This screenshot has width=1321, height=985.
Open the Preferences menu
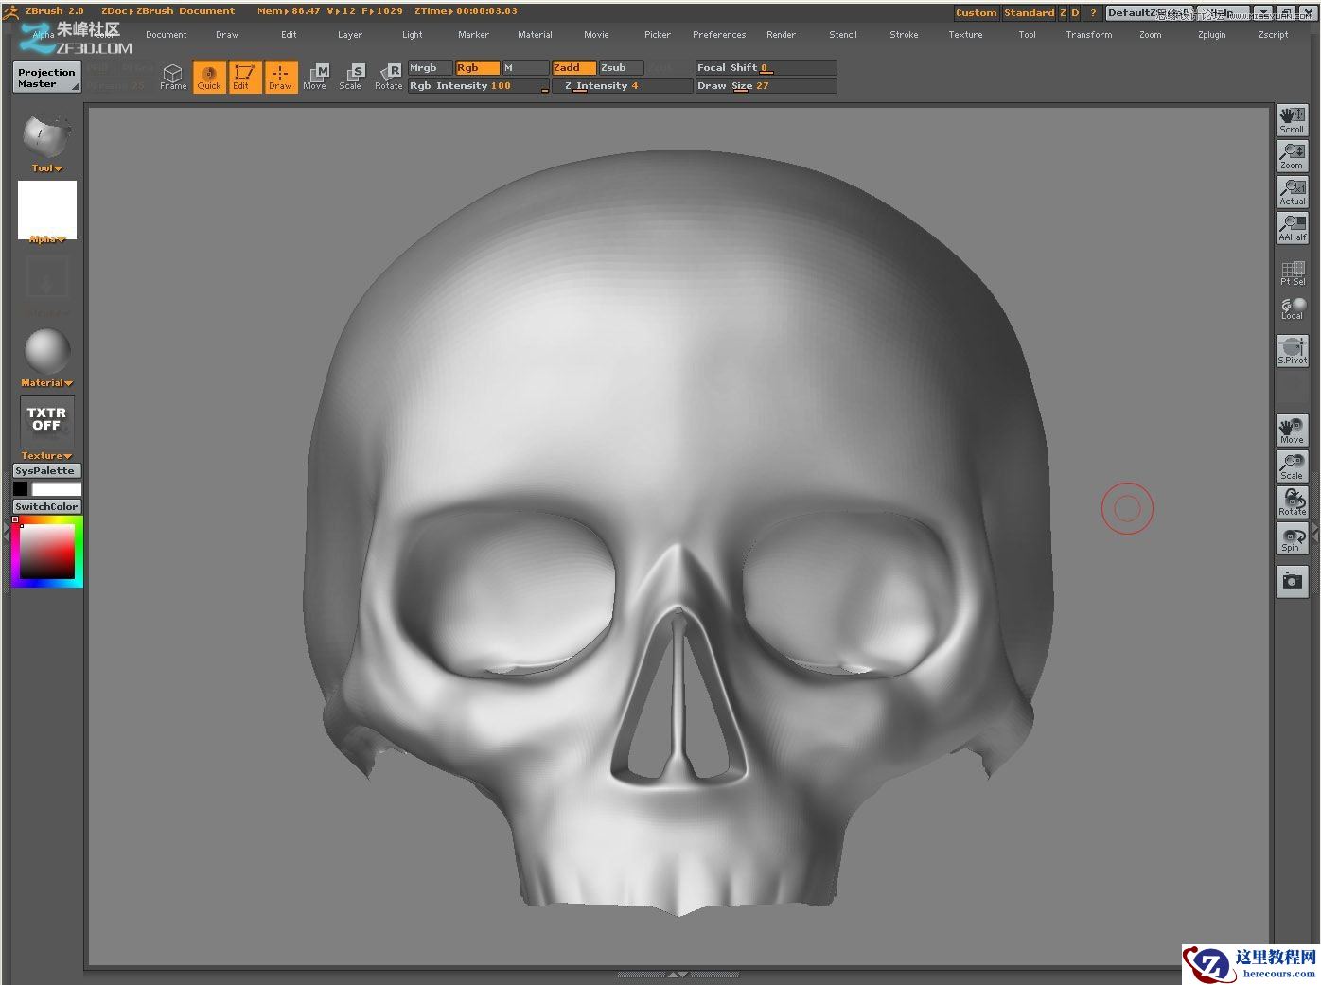(719, 34)
